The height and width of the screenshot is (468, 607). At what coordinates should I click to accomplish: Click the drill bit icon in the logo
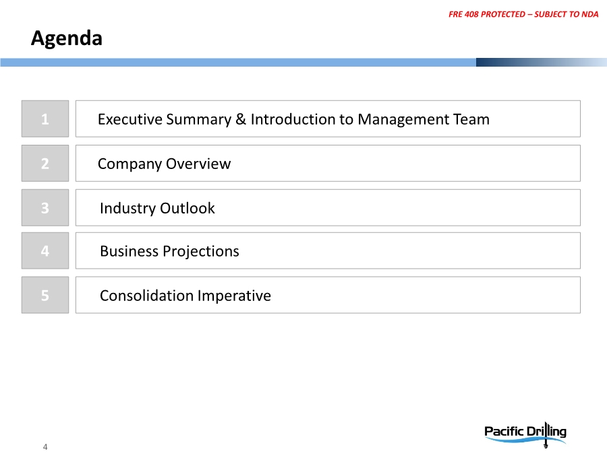click(545, 444)
